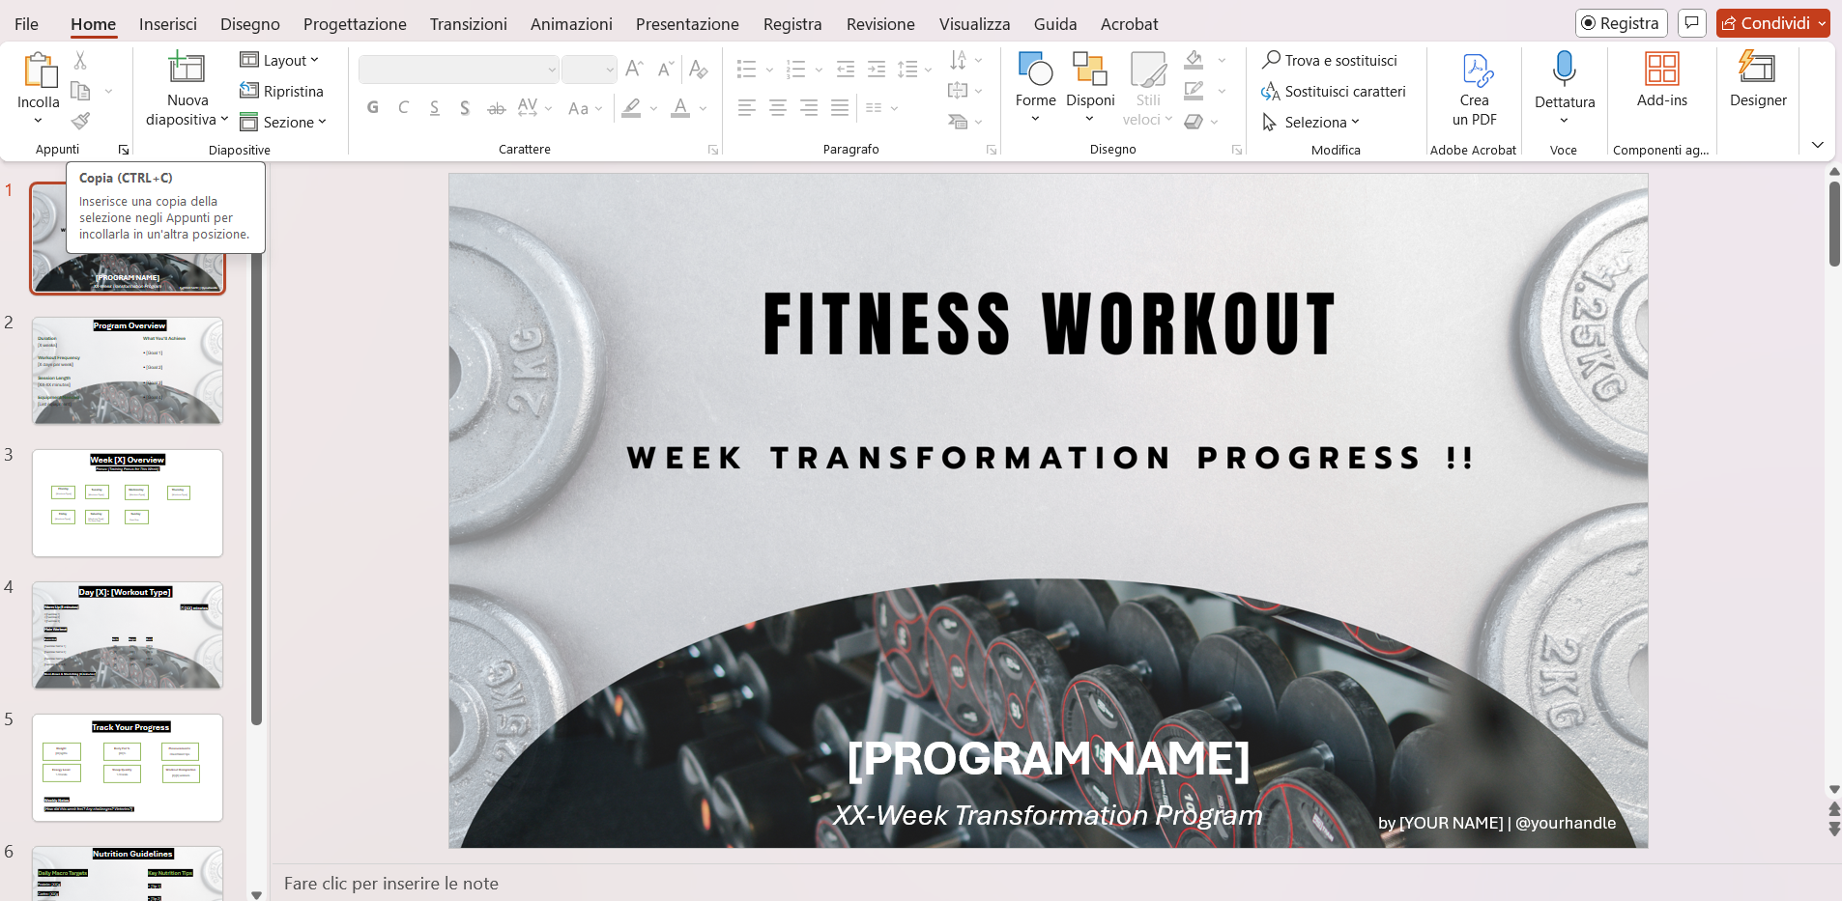
Task: Click the shape fill paint bucket icon
Action: pyautogui.click(x=1194, y=60)
